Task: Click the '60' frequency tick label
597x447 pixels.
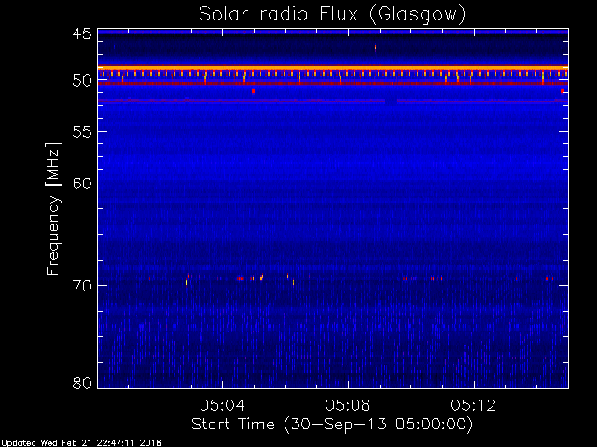Action: coord(82,183)
